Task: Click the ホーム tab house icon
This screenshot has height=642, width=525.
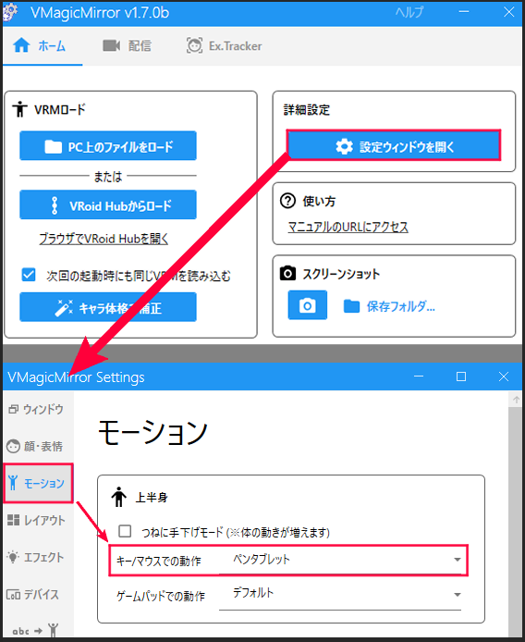Action: [x=21, y=45]
